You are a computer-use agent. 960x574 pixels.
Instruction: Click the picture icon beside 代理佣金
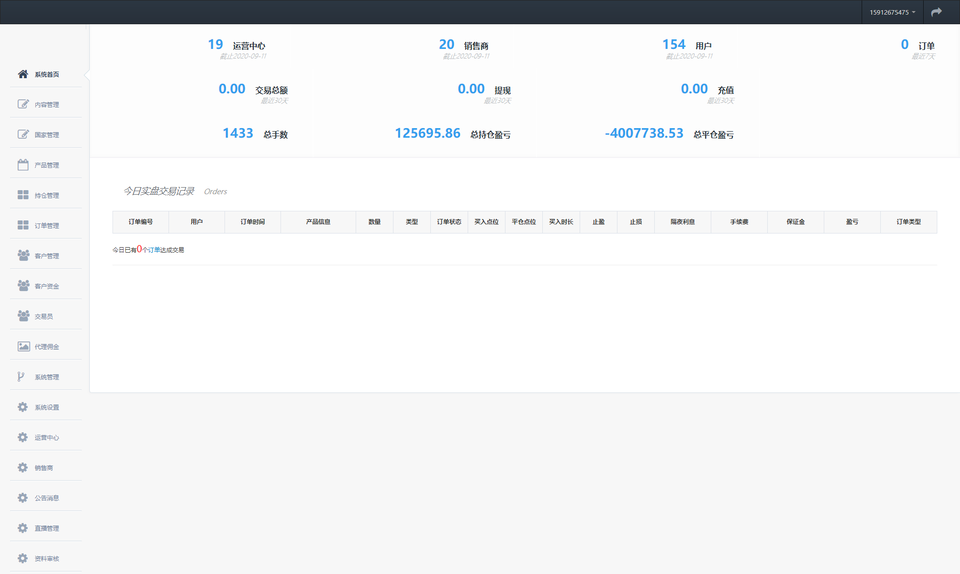(23, 347)
